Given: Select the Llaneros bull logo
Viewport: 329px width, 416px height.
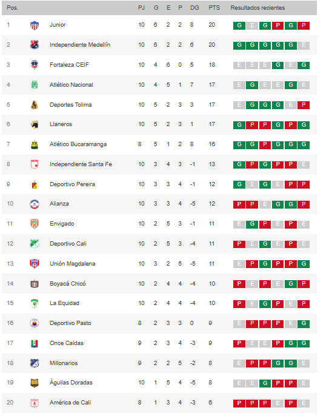Looking at the screenshot, I should pos(35,124).
